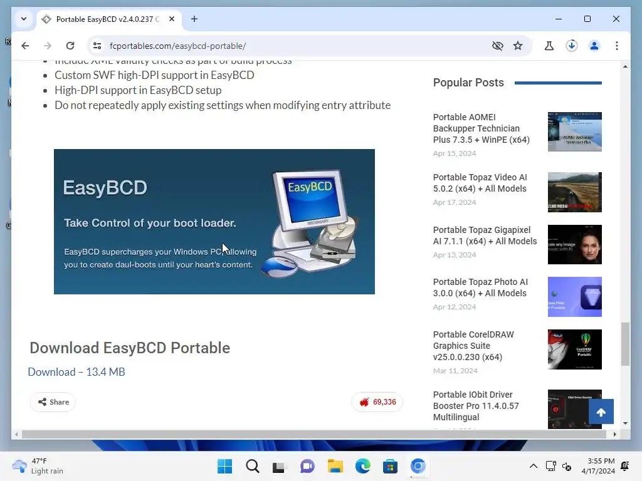Open the network status tray icon

[550, 466]
